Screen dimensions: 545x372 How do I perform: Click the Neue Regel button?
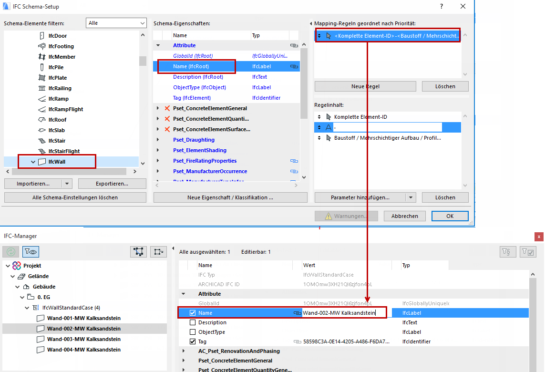pos(365,87)
